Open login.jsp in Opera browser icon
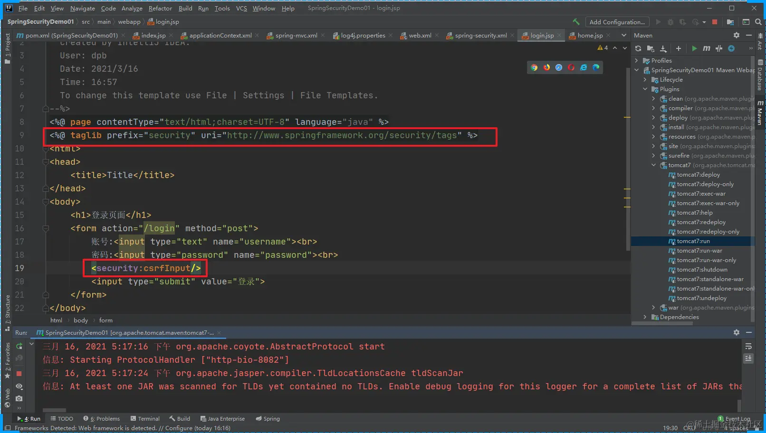766x433 pixels. pos(571,67)
